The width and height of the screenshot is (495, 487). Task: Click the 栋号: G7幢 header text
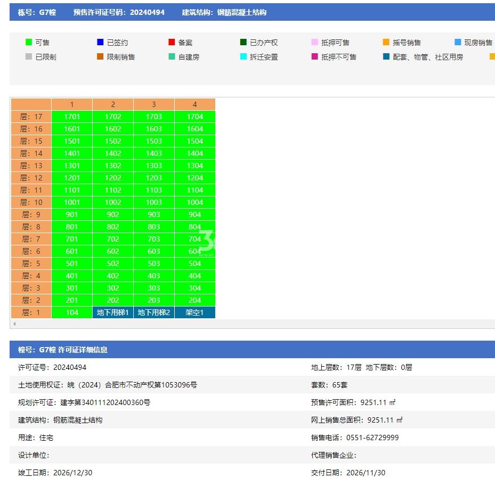tap(37, 12)
